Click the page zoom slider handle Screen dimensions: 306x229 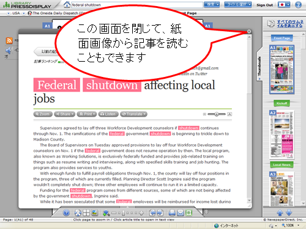tap(123, 213)
